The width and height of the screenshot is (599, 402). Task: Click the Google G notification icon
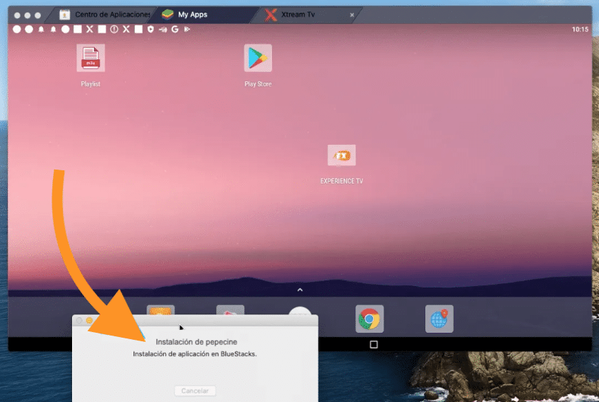point(174,29)
